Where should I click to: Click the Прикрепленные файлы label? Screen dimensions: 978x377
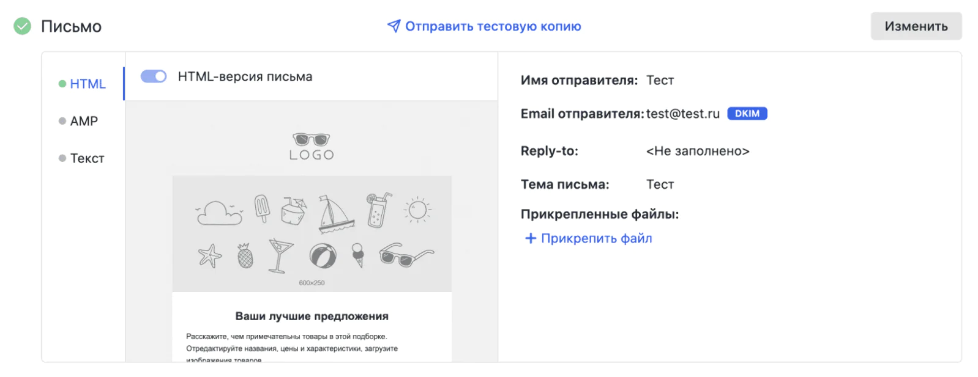[x=600, y=214]
